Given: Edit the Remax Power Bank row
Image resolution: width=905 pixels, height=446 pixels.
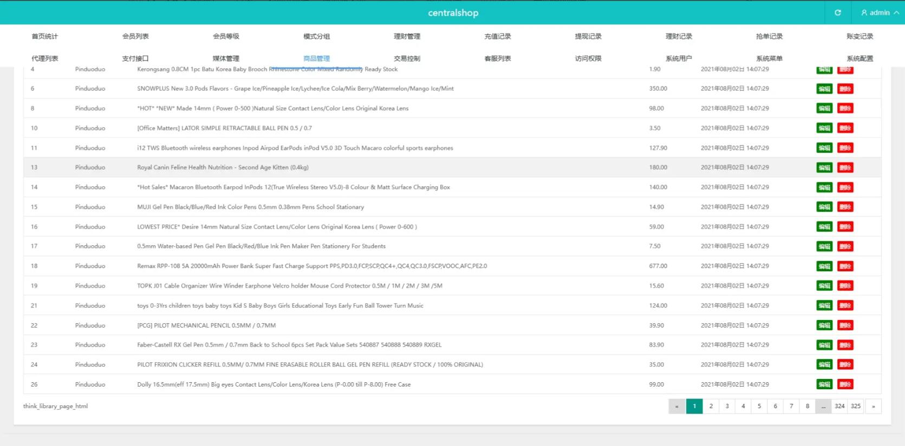Looking at the screenshot, I should 824,266.
